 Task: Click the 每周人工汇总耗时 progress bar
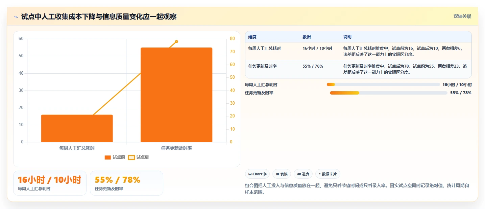coord(383,84)
